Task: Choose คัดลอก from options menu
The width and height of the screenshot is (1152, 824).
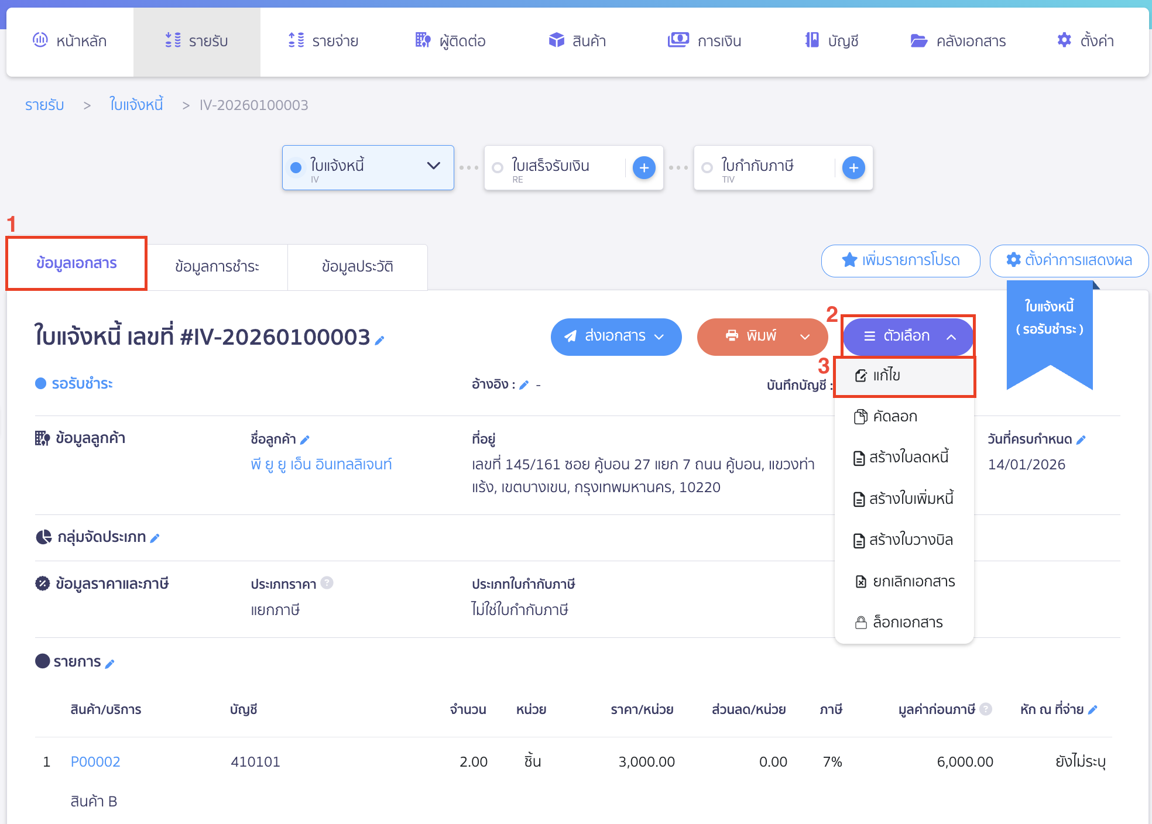Action: coord(904,417)
